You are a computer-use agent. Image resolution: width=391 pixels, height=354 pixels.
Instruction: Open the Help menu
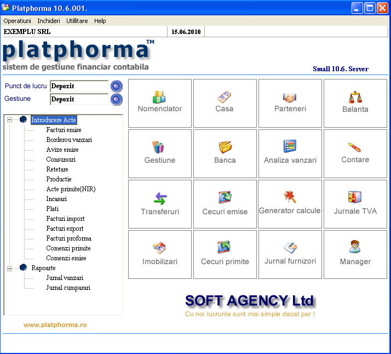coord(100,21)
